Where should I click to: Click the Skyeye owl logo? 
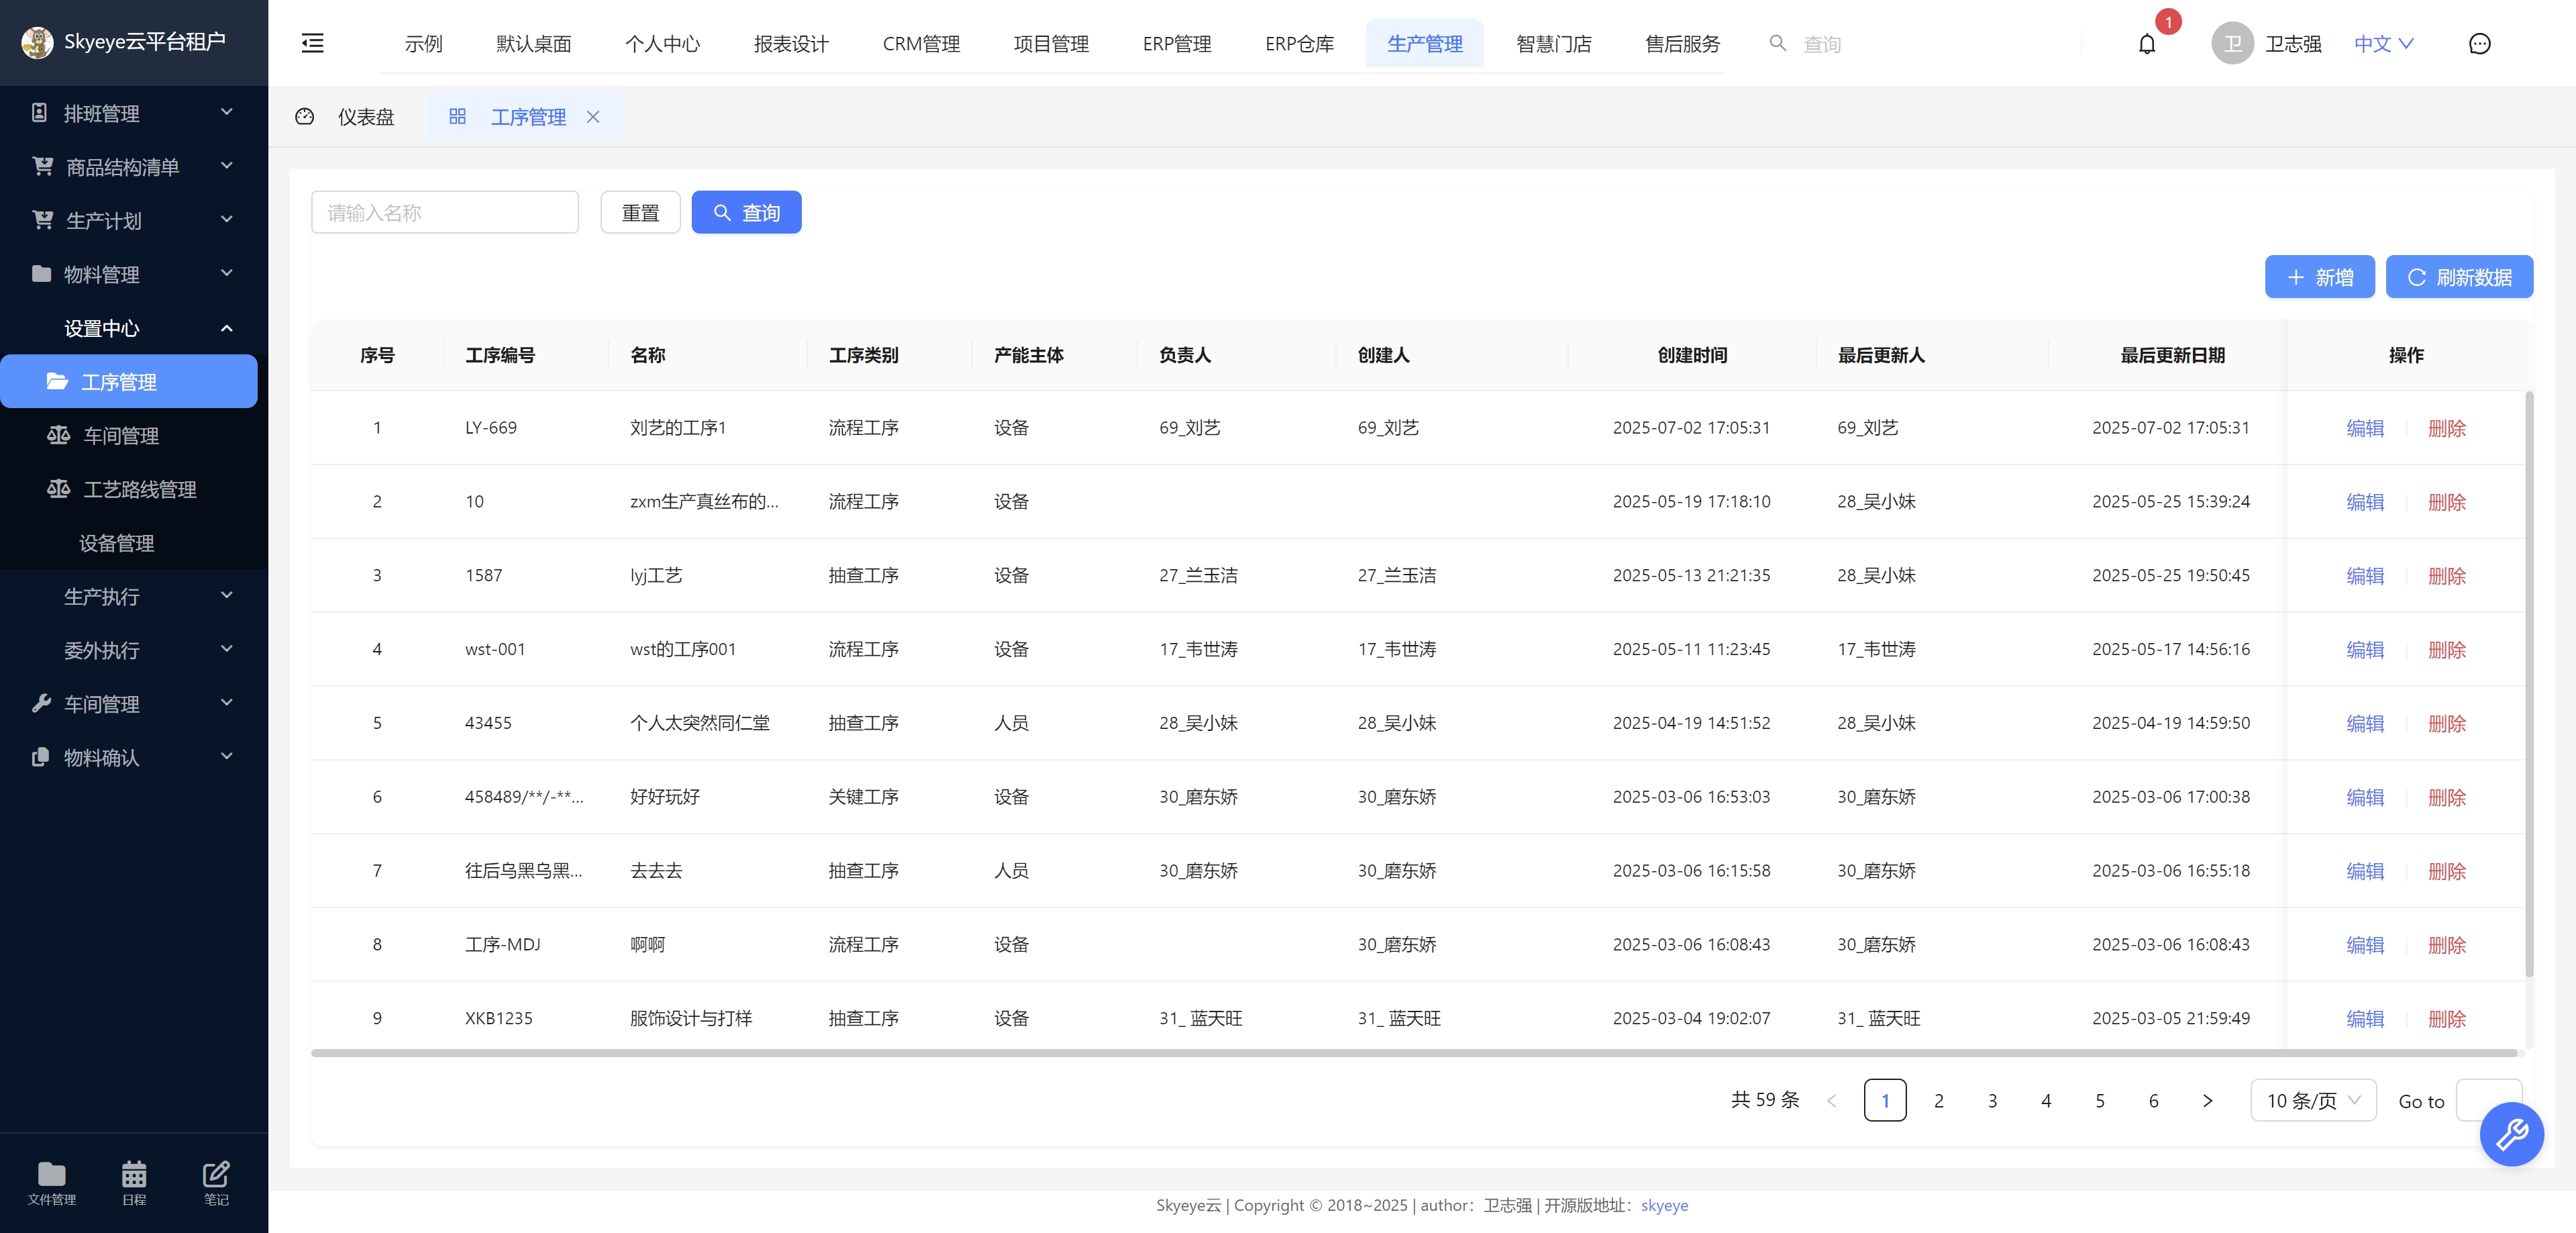pyautogui.click(x=37, y=42)
